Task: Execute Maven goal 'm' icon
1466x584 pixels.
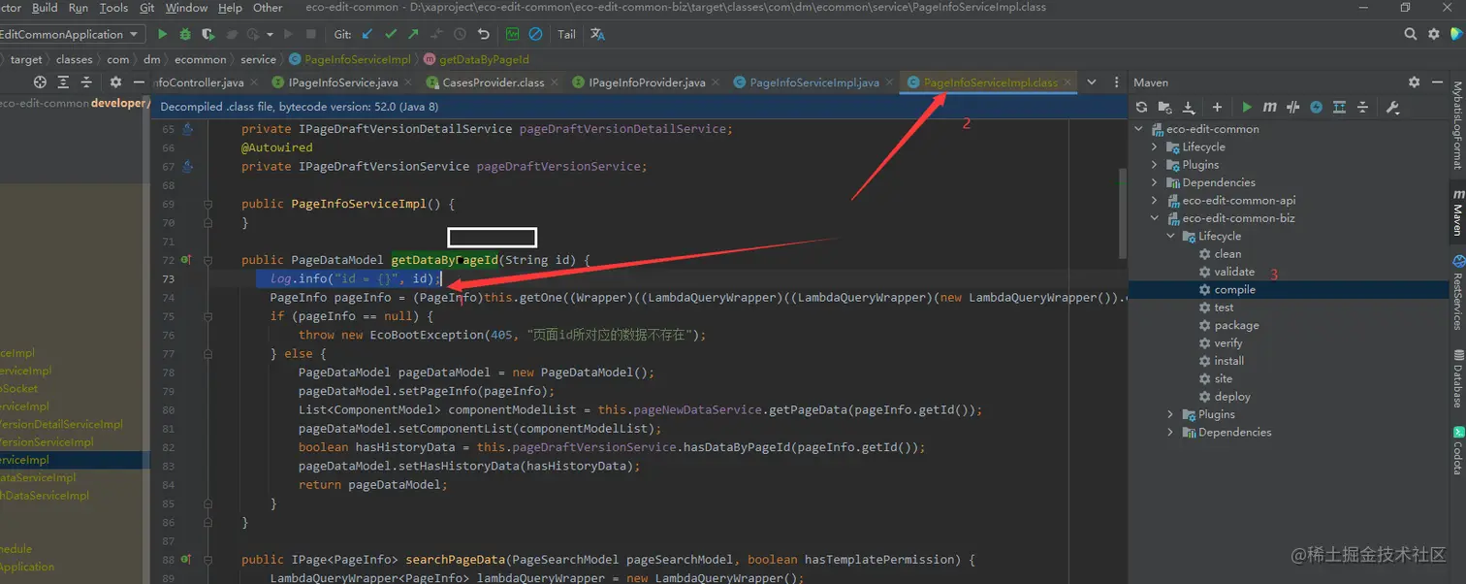Action: pyautogui.click(x=1269, y=108)
